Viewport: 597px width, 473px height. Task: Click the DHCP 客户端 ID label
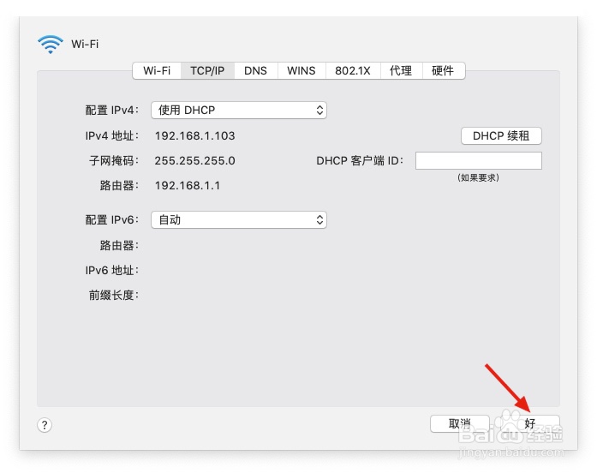360,161
